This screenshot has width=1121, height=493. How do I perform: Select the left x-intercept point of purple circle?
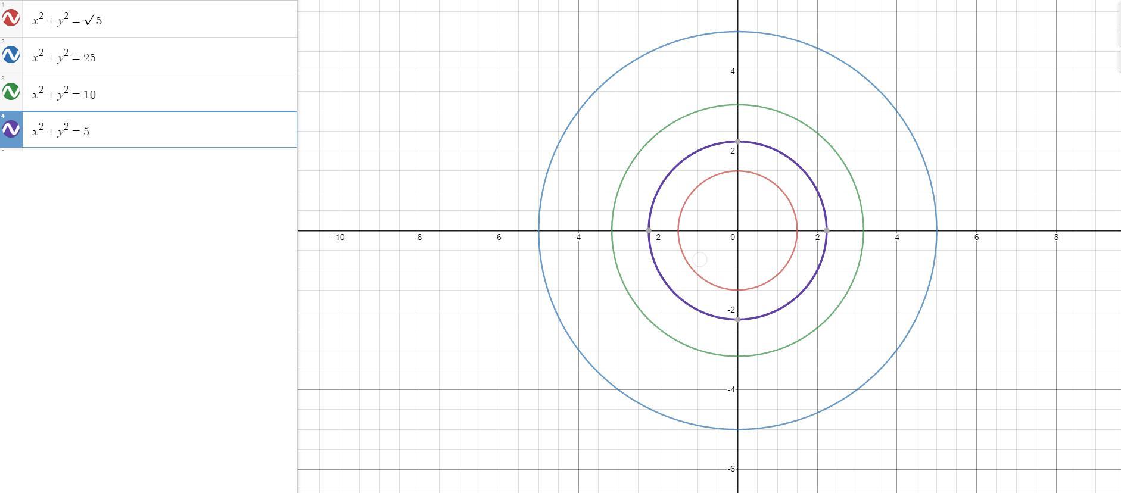(649, 230)
